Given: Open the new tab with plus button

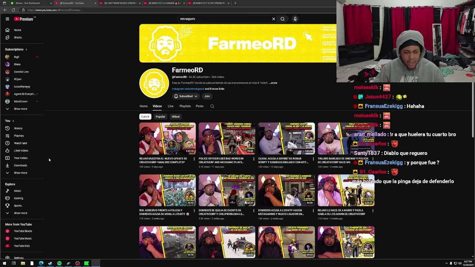Looking at the screenshot, I should coord(235,3).
